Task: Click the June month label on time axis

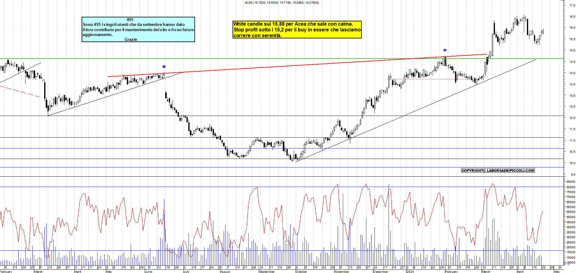Action: [148, 271]
